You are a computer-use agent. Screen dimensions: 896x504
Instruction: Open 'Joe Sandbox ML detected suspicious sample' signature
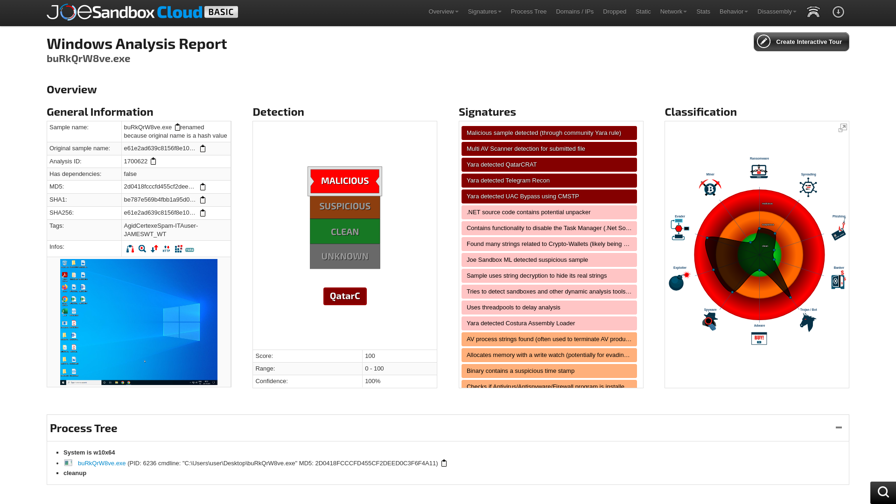point(549,260)
